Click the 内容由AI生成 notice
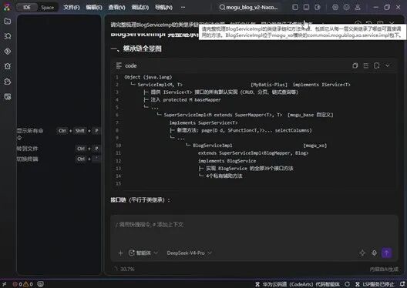Screen dimensions: 407x288 point(384,270)
